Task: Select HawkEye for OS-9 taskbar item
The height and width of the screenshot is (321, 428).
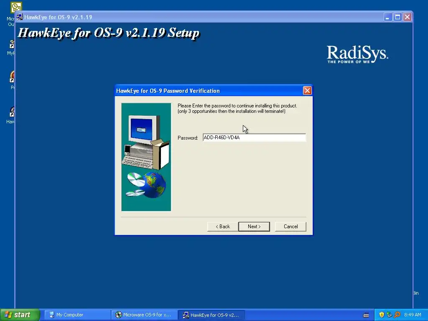Action: [211, 315]
